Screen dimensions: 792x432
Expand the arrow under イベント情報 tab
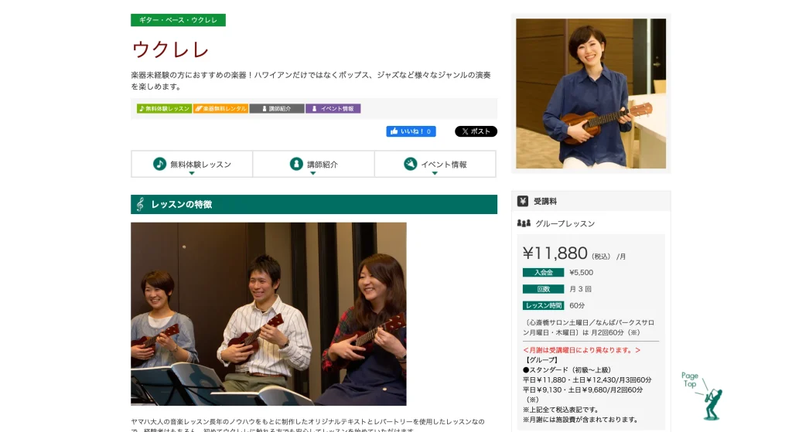tap(435, 173)
